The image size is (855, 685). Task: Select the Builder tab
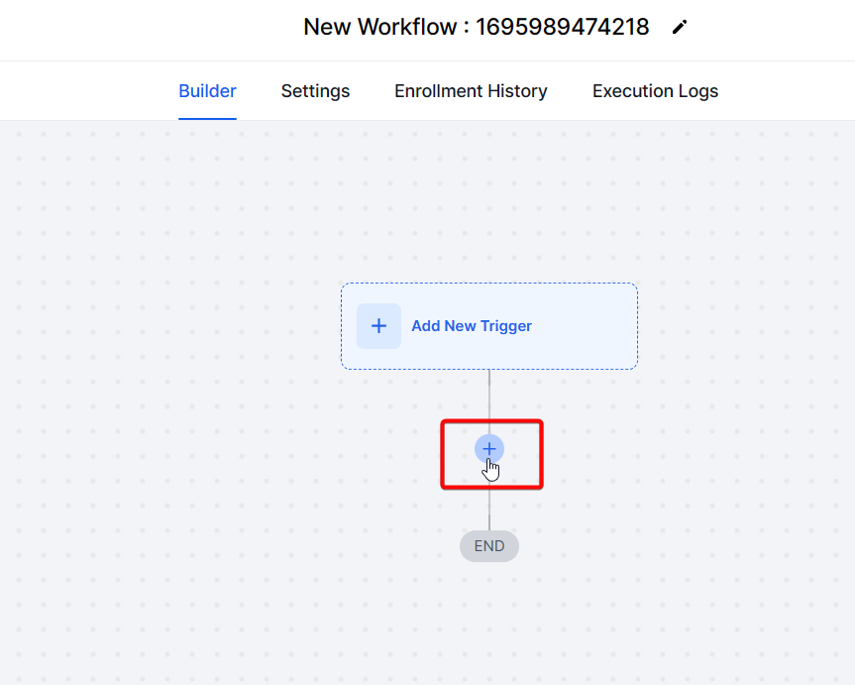pos(207,90)
